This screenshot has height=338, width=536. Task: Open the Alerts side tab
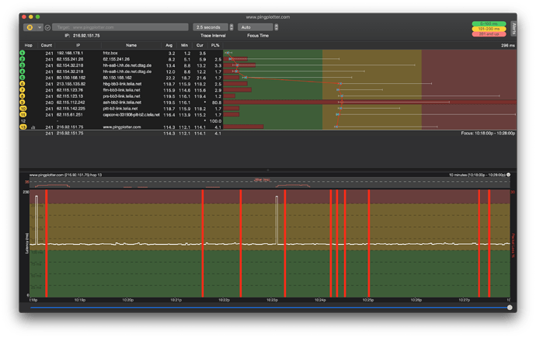pyautogui.click(x=513, y=29)
